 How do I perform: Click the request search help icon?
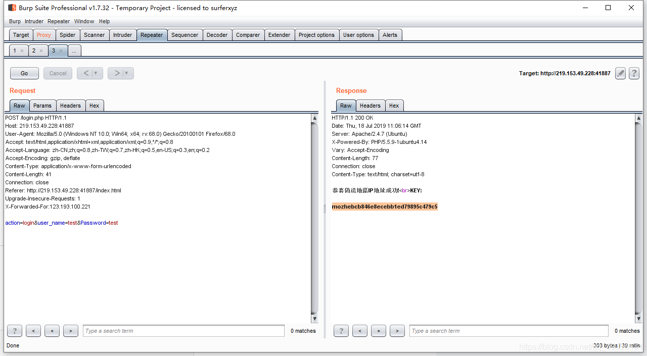pos(15,331)
